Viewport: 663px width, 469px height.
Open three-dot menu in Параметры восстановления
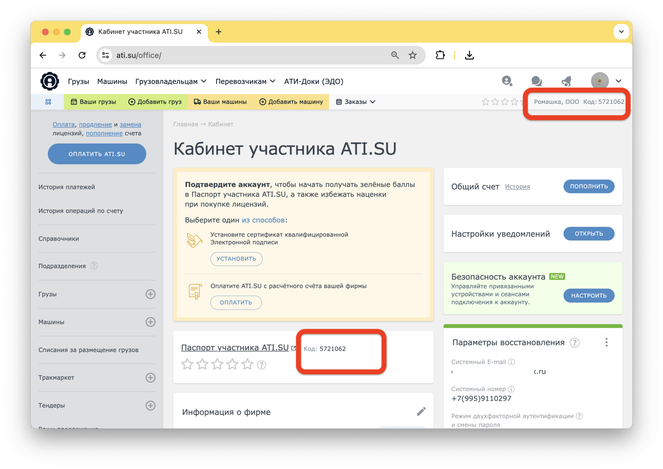click(x=606, y=342)
